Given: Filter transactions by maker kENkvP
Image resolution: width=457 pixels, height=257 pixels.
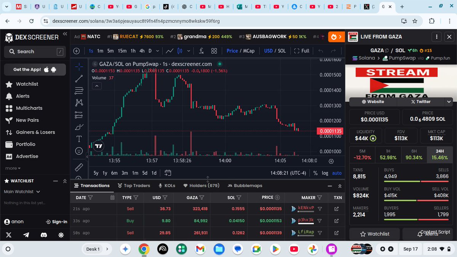Looking at the screenshot, I should click(x=320, y=209).
